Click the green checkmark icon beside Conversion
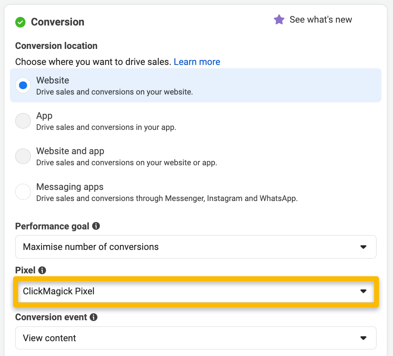The image size is (393, 356). tap(20, 22)
